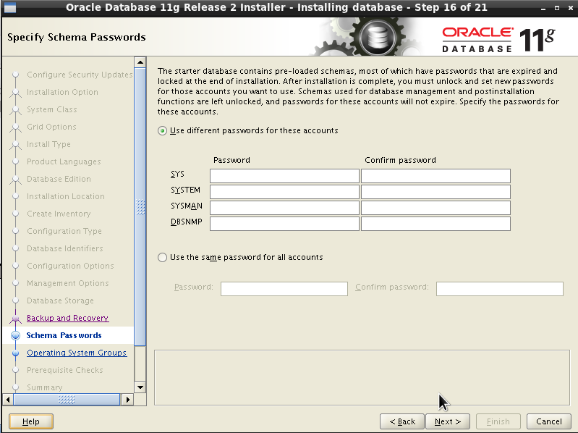Click the Backup and Recovery step marker icon
578x433 pixels.
(x=15, y=319)
